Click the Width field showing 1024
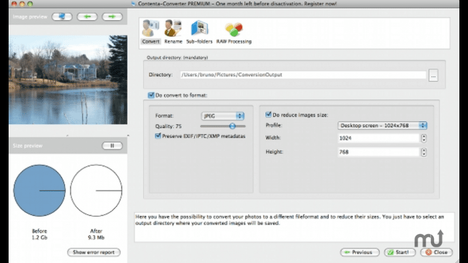The image size is (468, 263). tap(379, 138)
